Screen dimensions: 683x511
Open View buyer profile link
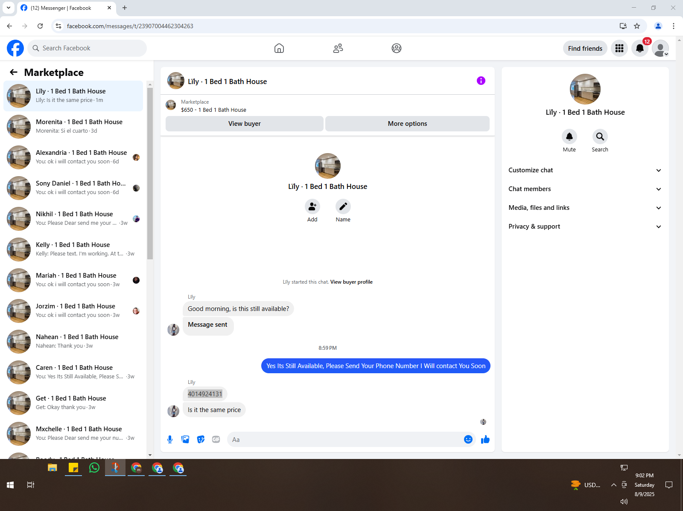click(x=351, y=282)
